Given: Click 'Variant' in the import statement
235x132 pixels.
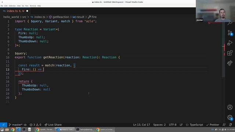Looking at the screenshot, I should [51, 21].
